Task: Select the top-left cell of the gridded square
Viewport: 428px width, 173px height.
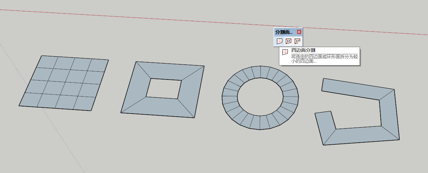Action: (x=47, y=62)
